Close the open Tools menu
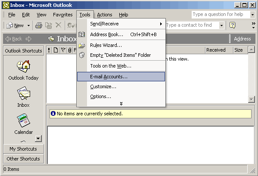Screen dimensions: 258x176 85,15
